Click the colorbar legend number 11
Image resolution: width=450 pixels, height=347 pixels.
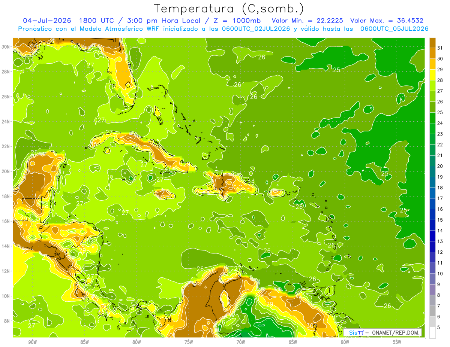440,263
